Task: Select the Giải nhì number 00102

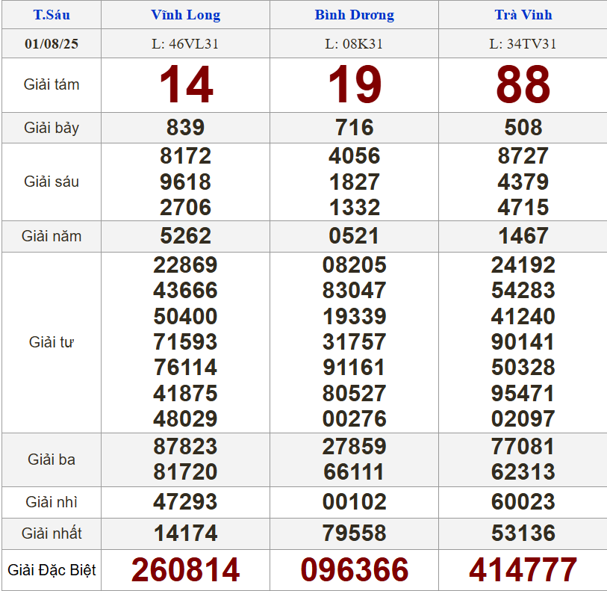Action: click(x=354, y=502)
